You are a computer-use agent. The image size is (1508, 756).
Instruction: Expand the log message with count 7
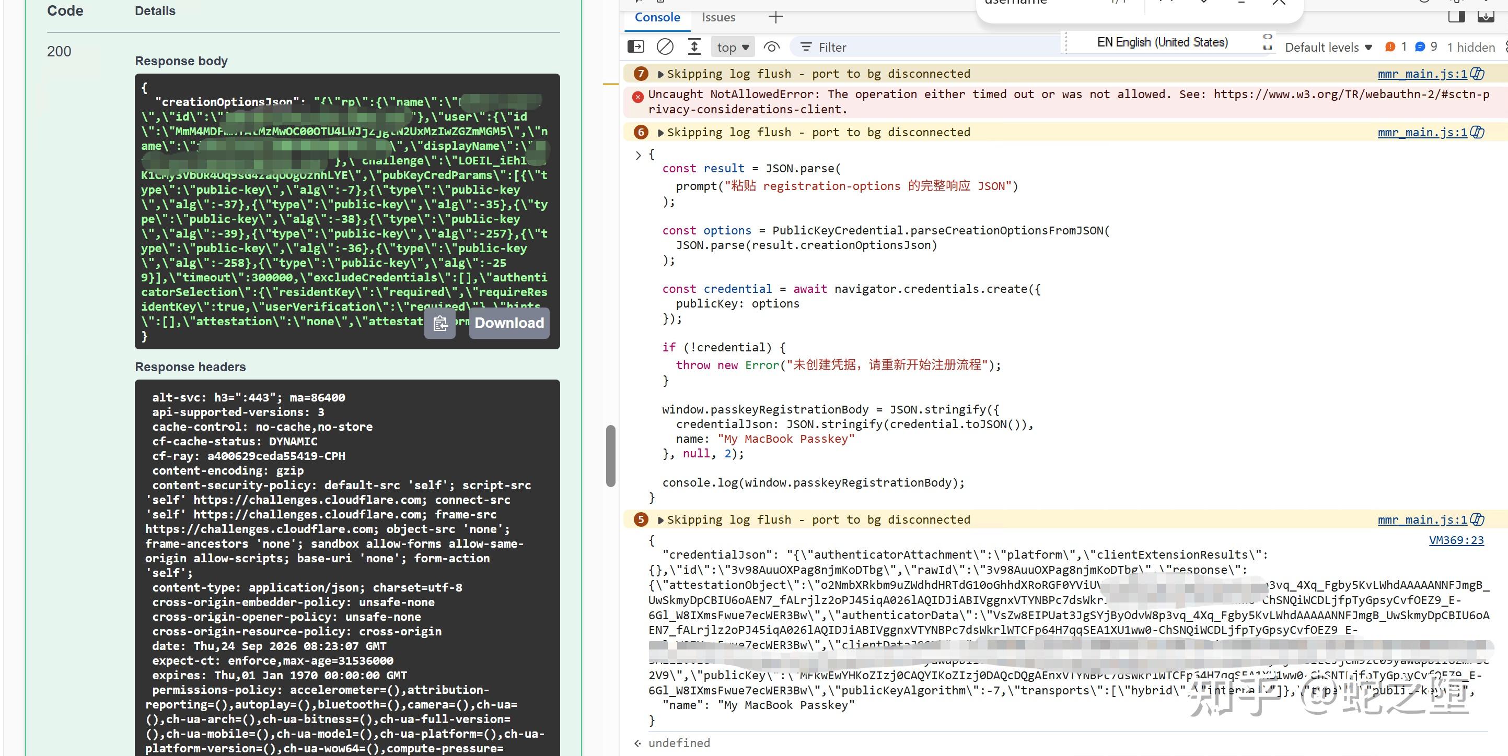click(x=661, y=74)
